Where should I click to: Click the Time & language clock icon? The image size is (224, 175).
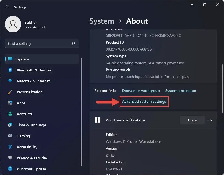tap(10, 125)
